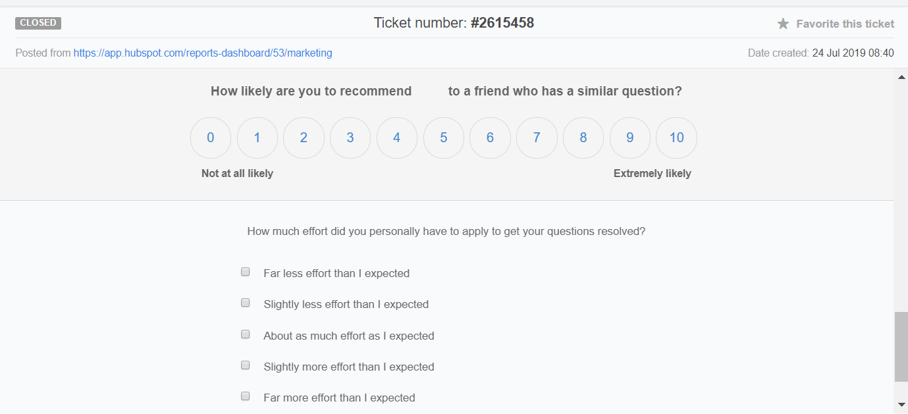
Task: Click the scrollbar down arrow
Action: point(901,404)
